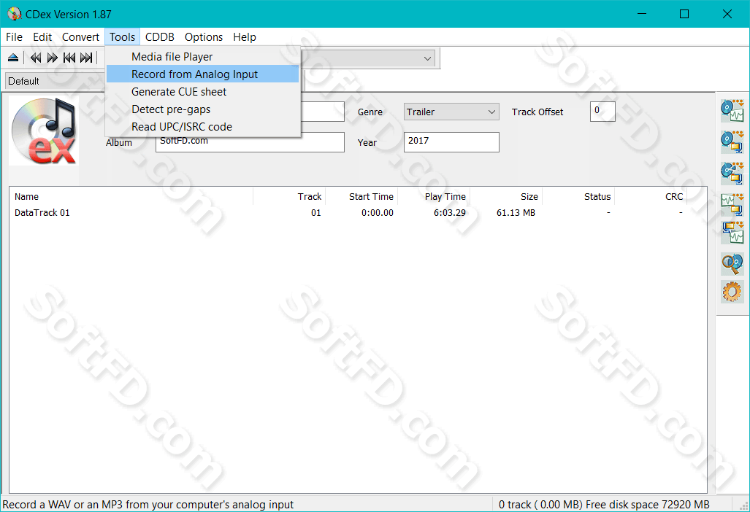This screenshot has height=512, width=750.
Task: Open the Edit menu
Action: pyautogui.click(x=42, y=36)
